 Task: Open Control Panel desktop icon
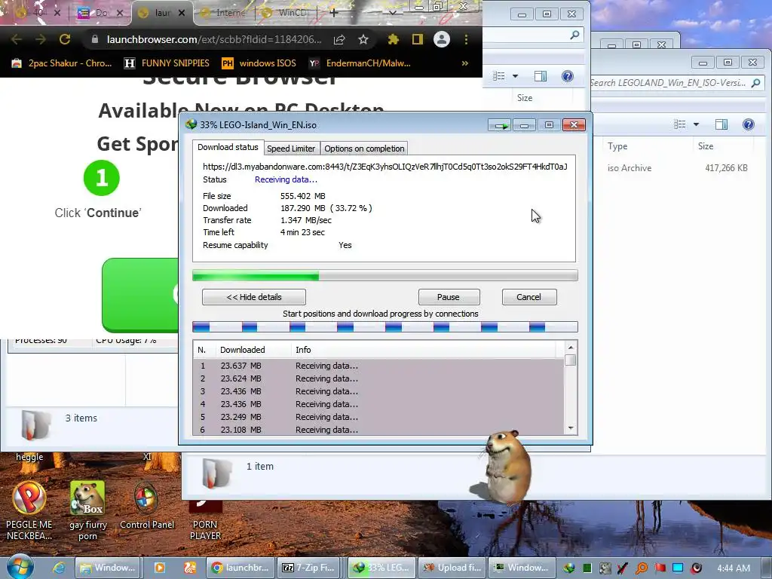[x=147, y=506]
